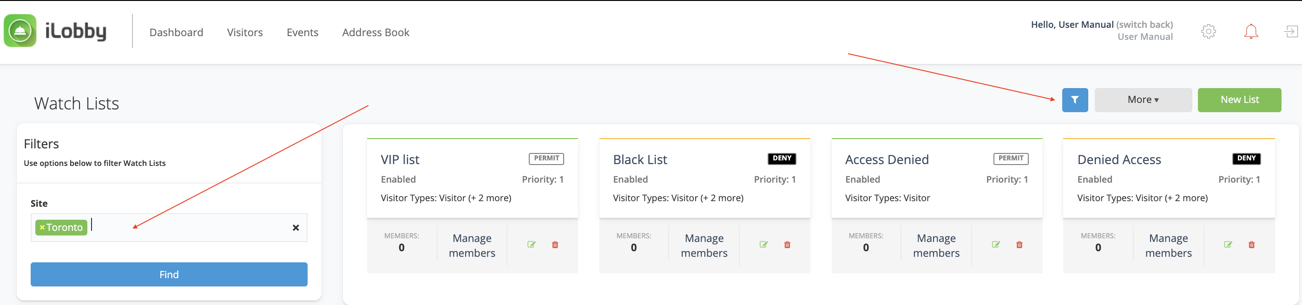
Task: Open the settings gear icon
Action: point(1209,31)
